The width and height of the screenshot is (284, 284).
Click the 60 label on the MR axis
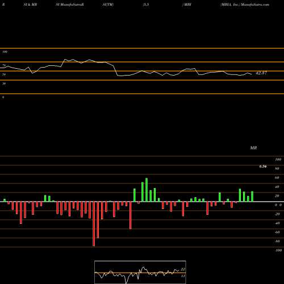pyautogui.click(x=277, y=178)
